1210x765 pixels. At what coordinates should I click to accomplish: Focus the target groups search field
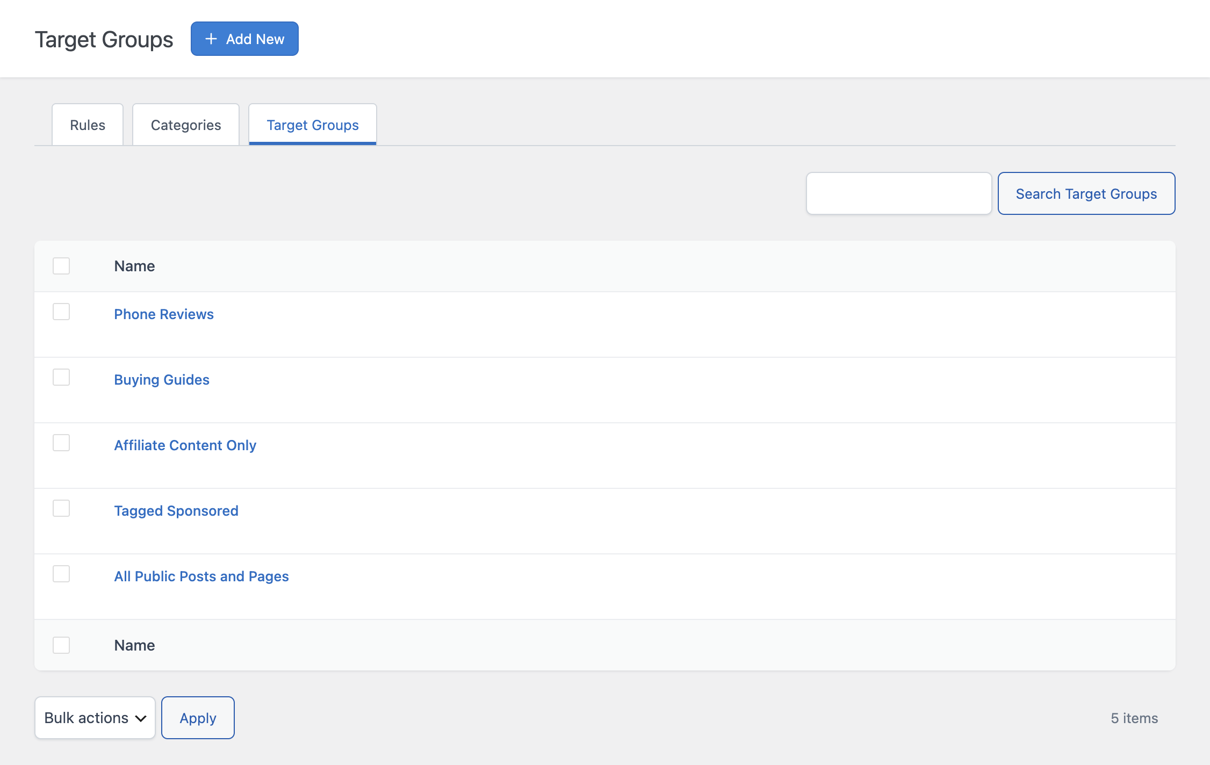pos(899,193)
